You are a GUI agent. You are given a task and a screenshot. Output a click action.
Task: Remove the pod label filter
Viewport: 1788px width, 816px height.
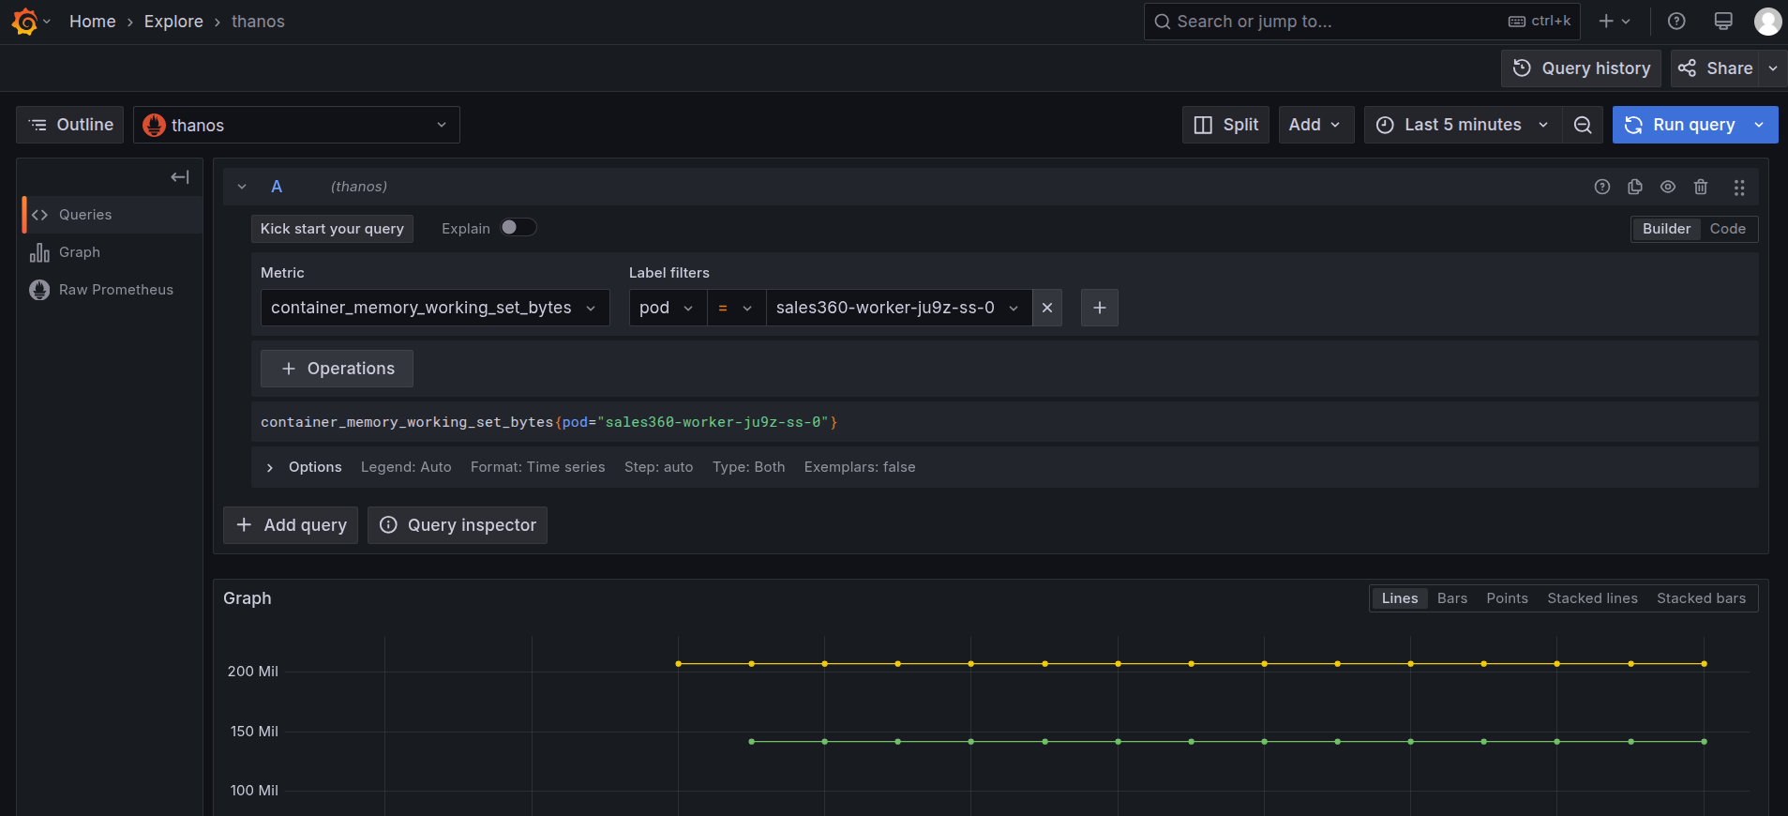[x=1047, y=308]
